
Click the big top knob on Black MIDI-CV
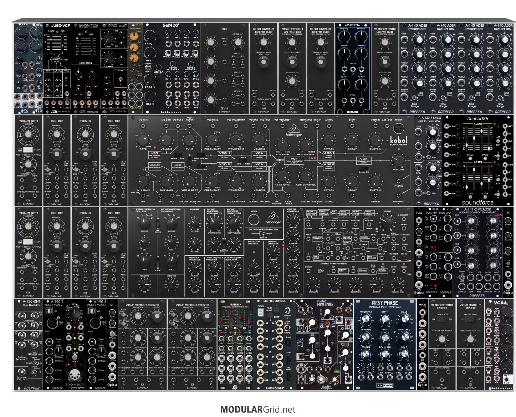(x=75, y=314)
